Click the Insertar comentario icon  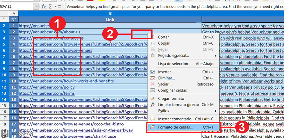pos(153,119)
